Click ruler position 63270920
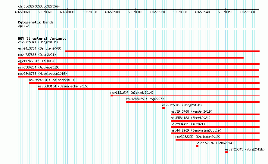The image size is (268, 164). 157,12
